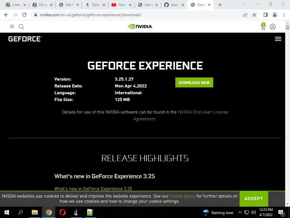Viewport: 290px width, 218px height.
Task: Close the GitHub 'Searc' tab
Action: click(x=183, y=5)
